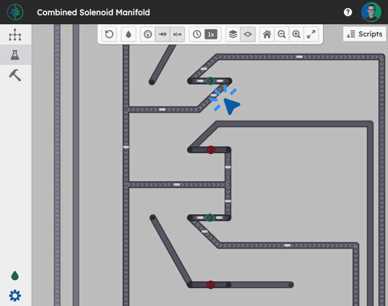Viewport: 388px width, 306px height.
Task: Toggle the flow arrows display
Action: 162,35
